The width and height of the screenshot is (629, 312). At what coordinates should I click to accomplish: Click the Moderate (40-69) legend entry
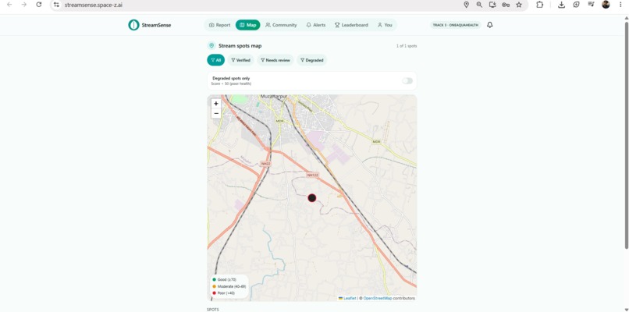tap(229, 286)
